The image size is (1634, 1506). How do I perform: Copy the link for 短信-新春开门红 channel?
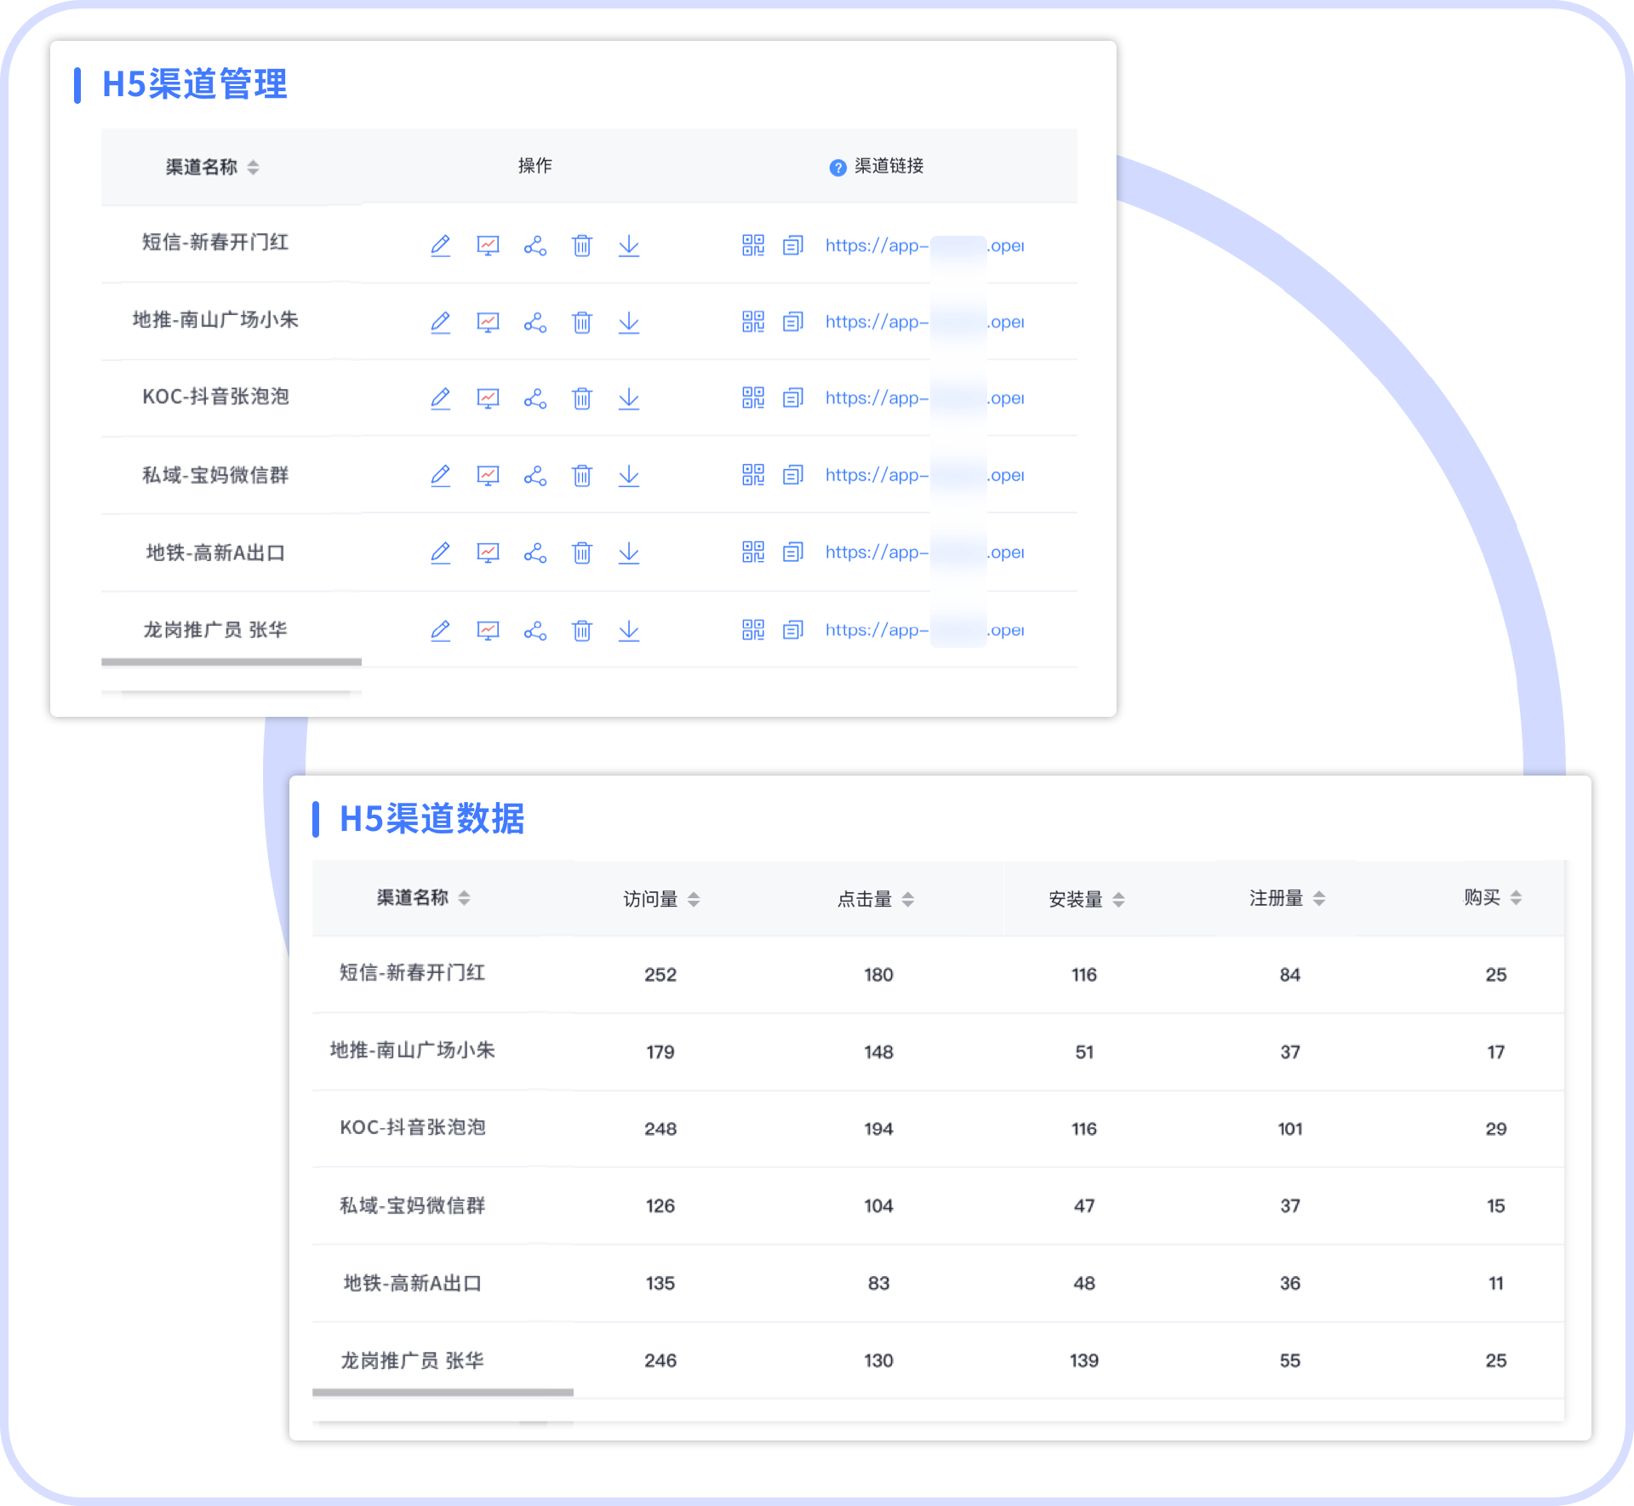[793, 246]
